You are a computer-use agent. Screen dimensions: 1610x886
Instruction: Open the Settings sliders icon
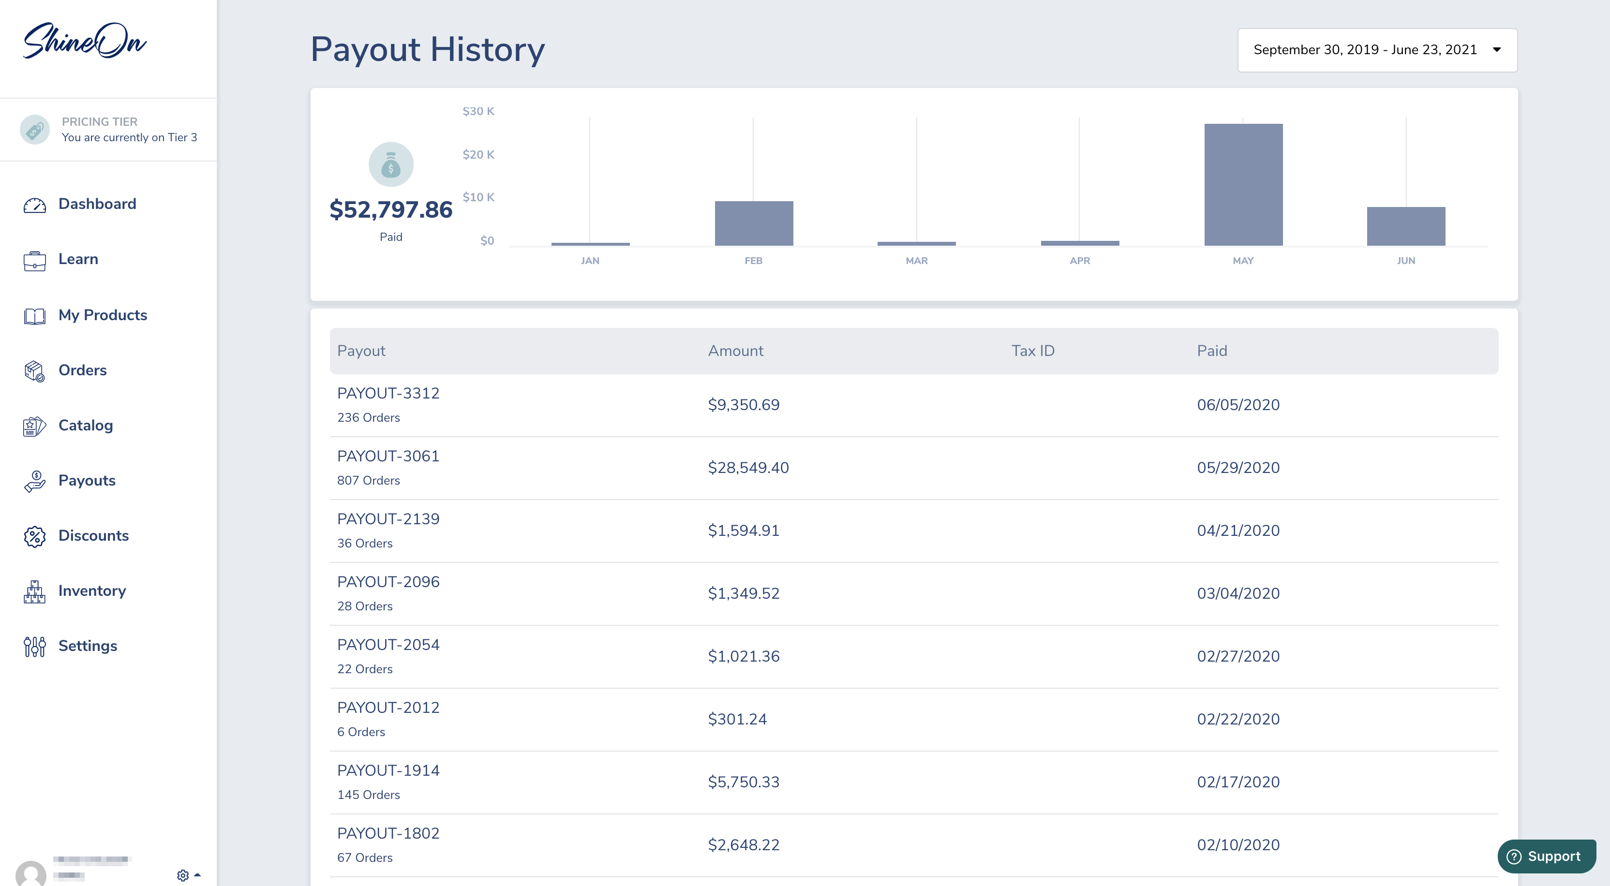[34, 646]
